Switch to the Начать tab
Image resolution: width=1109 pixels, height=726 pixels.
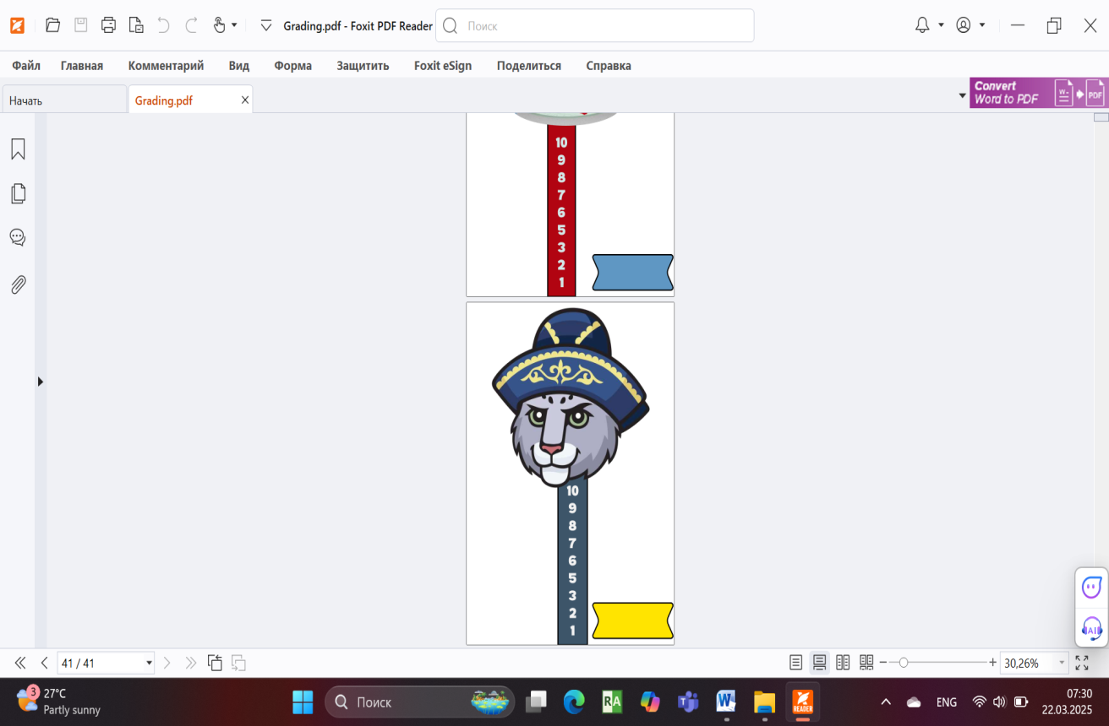pos(64,100)
